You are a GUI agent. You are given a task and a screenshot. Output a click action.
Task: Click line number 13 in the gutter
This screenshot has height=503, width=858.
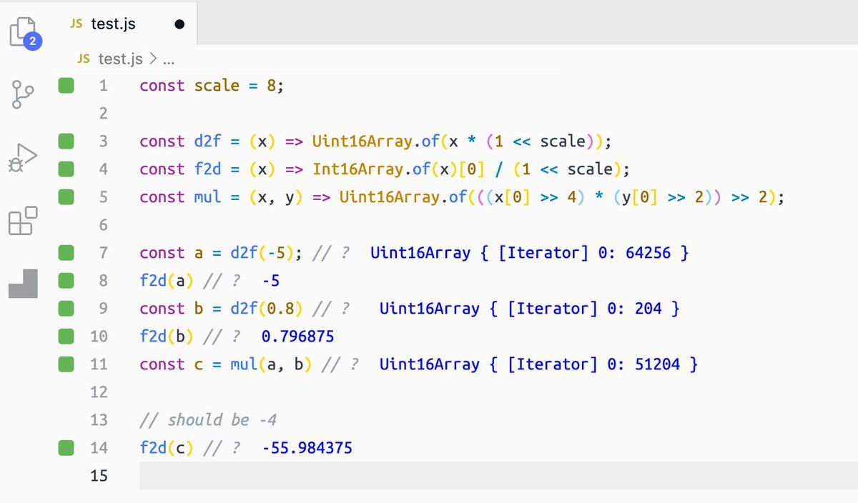tap(99, 420)
